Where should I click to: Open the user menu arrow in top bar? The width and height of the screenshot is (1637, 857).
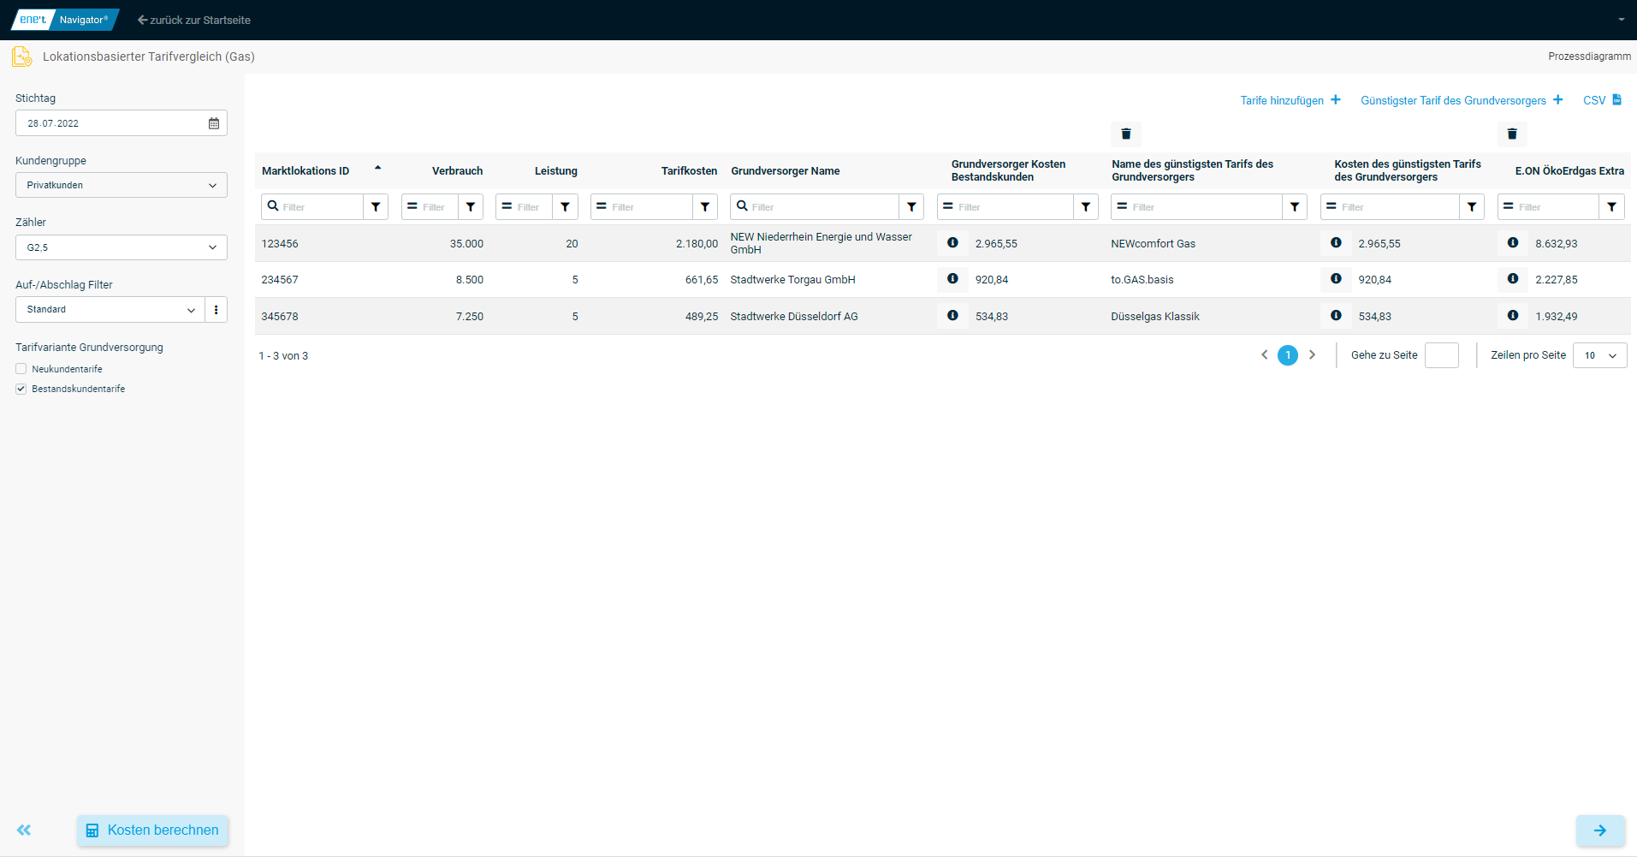point(1622,20)
